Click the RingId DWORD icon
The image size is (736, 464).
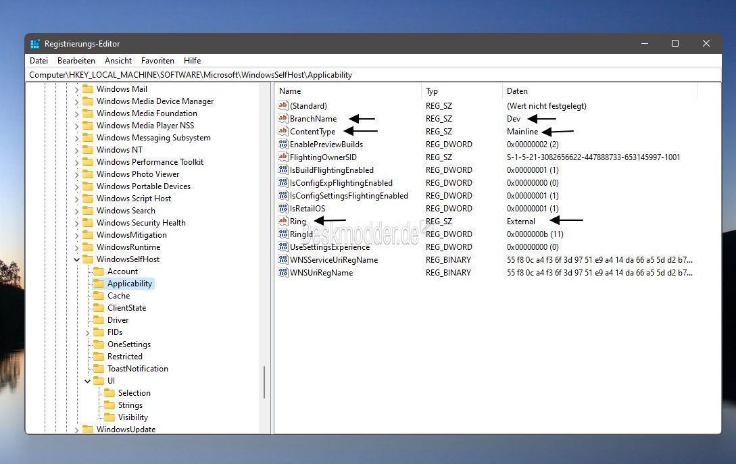(283, 234)
